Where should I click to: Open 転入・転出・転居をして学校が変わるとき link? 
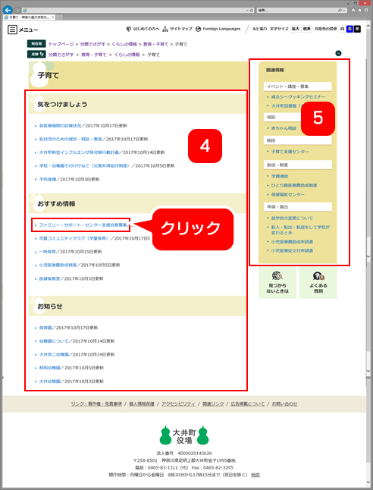coord(300,230)
